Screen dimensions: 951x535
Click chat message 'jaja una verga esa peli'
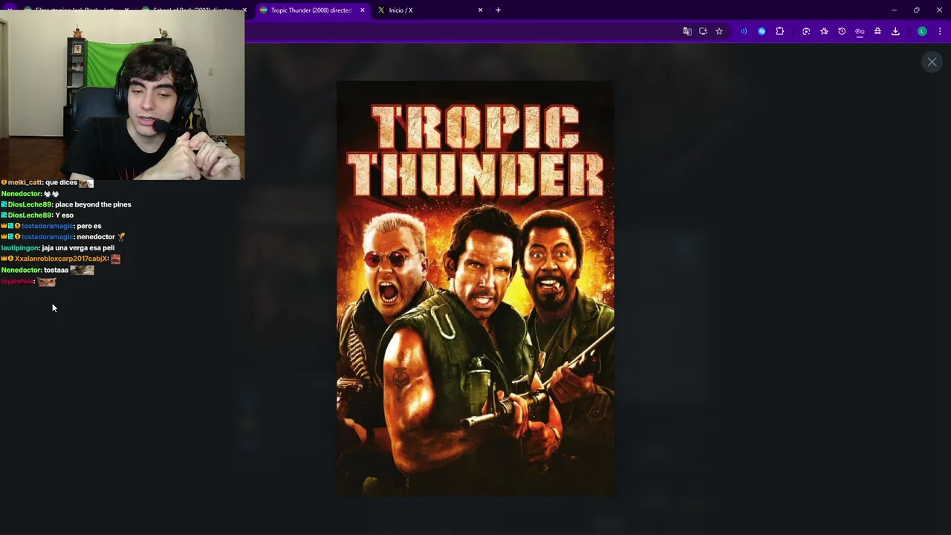[78, 247]
